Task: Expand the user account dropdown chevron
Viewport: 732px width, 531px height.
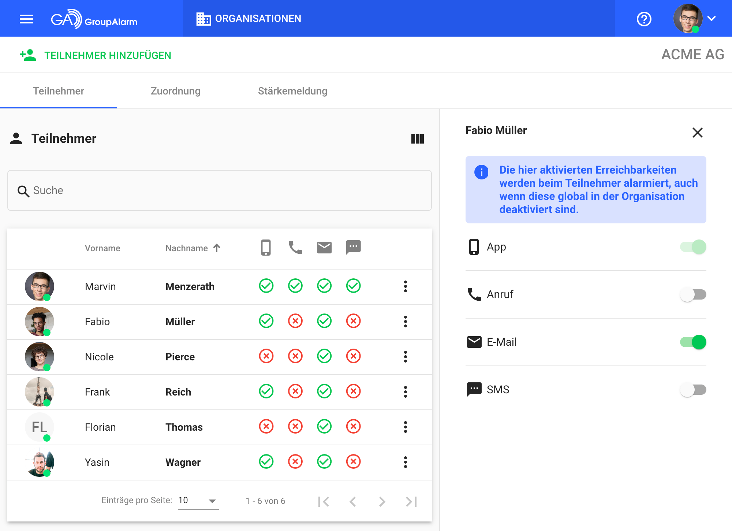Action: [712, 19]
